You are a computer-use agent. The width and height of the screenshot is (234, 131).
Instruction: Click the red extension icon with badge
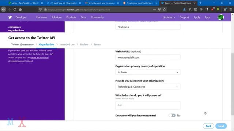coord(213,9)
